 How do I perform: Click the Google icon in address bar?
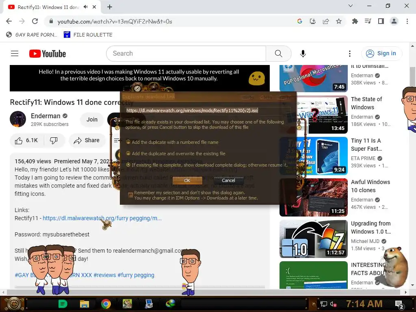point(300,21)
